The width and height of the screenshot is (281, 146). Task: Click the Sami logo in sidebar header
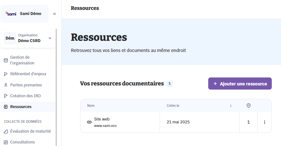click(11, 14)
